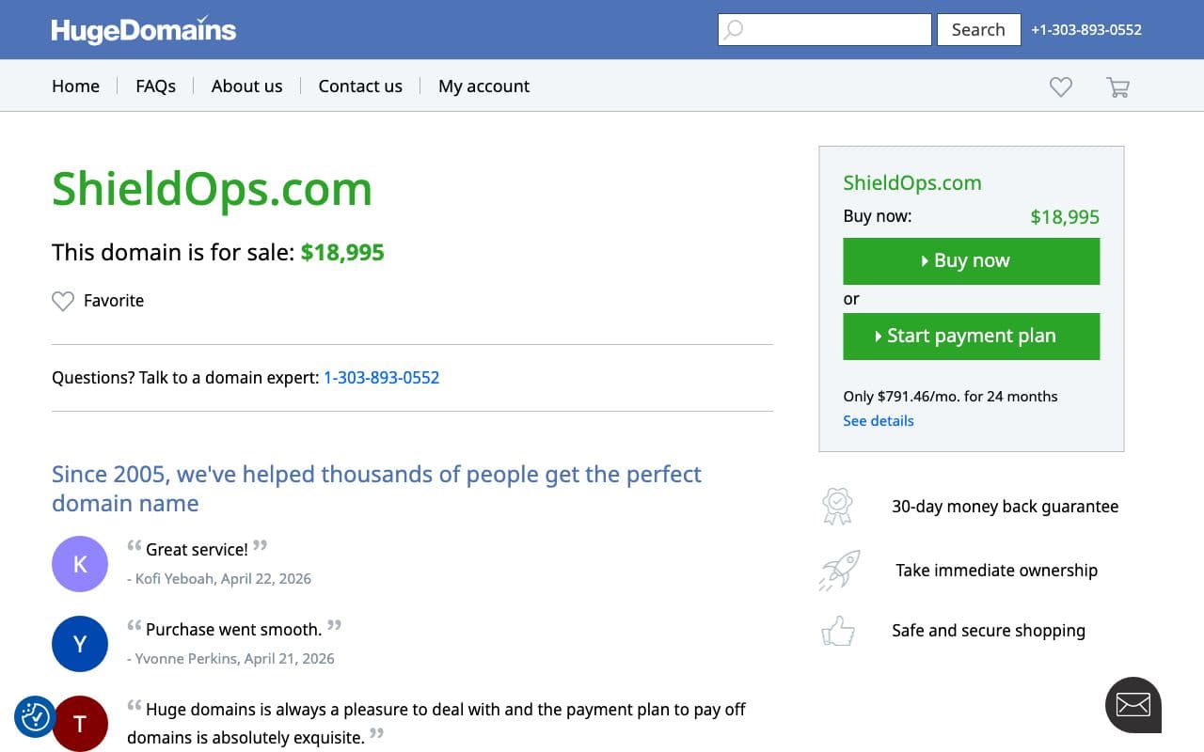The image size is (1204, 752).
Task: Open the Home menu item
Action: pyautogui.click(x=75, y=86)
